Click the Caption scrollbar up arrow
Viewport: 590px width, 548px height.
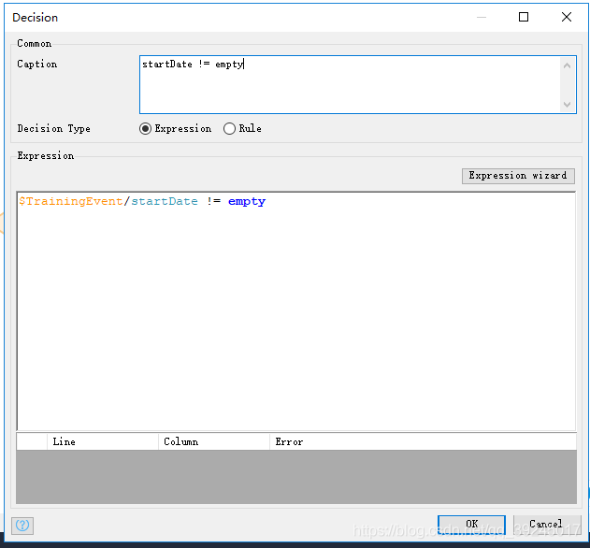568,65
